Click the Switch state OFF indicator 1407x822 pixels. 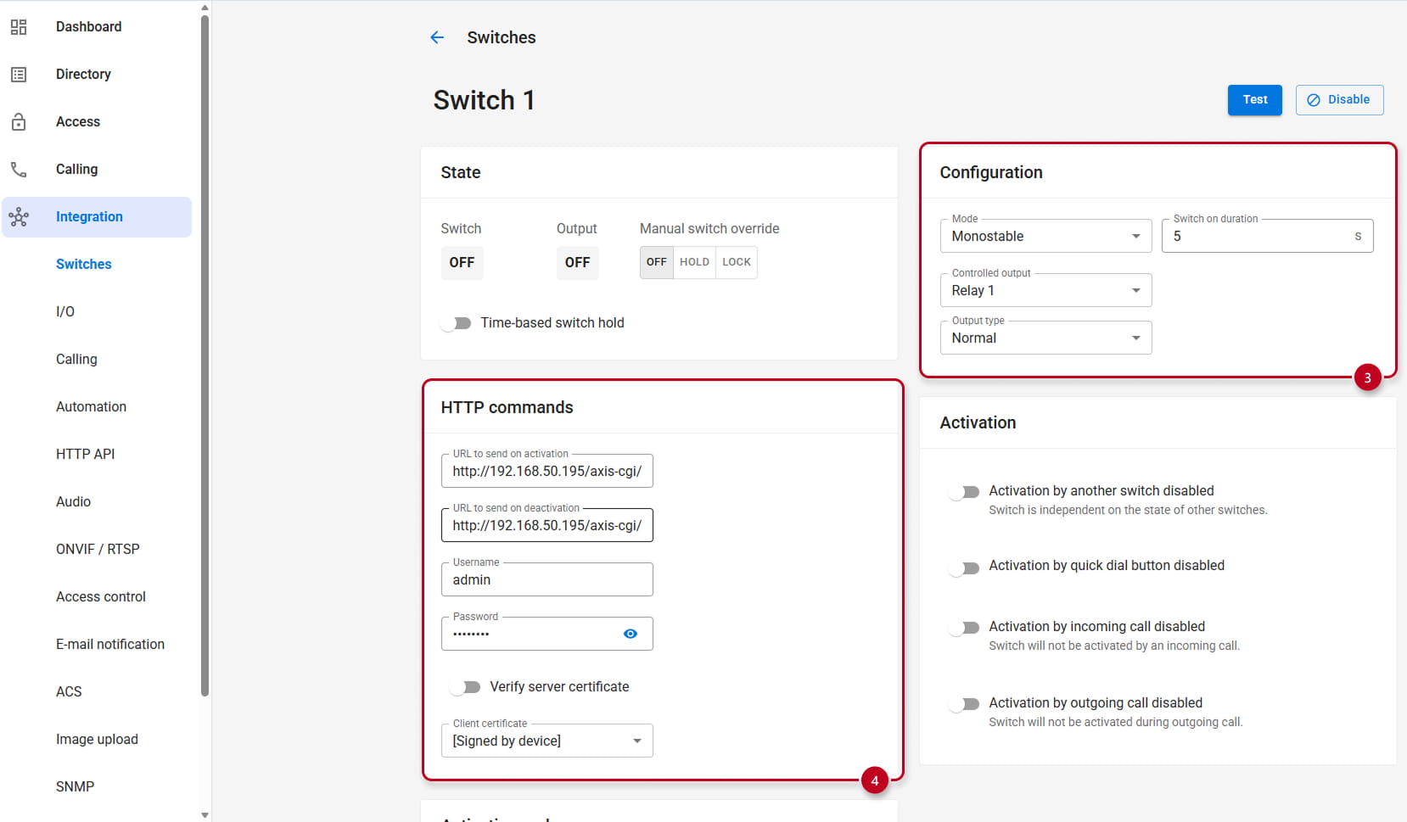(x=462, y=263)
